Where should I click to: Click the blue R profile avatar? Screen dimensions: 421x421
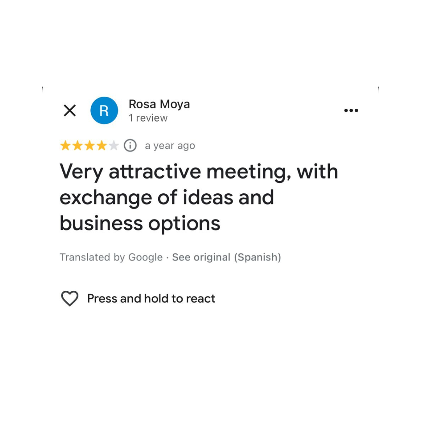104,111
